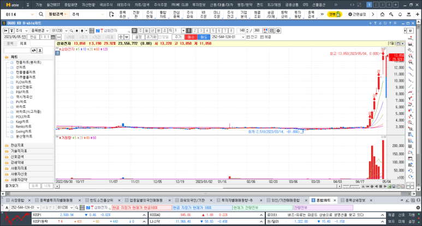Click the red-blue candle color icon
The image size is (422, 226).
point(265,30)
